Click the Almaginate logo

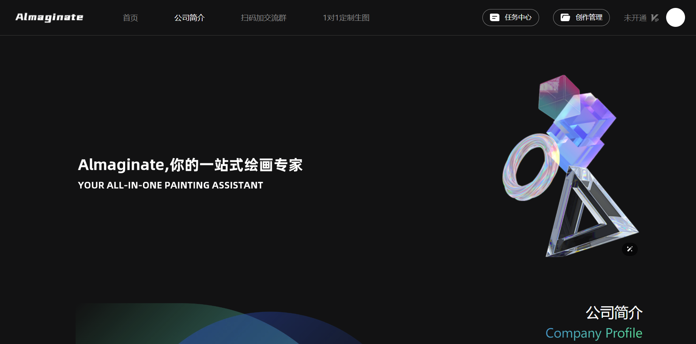pos(50,17)
